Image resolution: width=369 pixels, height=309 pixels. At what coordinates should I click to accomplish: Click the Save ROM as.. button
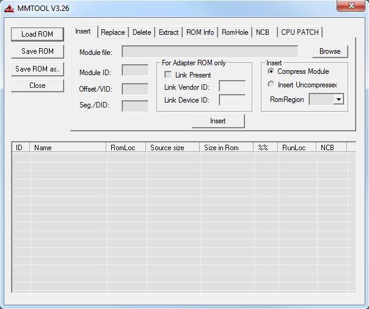tap(37, 69)
